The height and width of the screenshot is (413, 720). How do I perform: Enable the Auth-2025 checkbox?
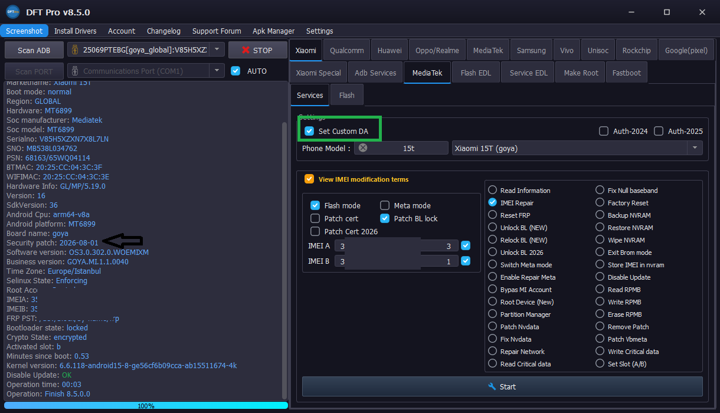tap(659, 131)
